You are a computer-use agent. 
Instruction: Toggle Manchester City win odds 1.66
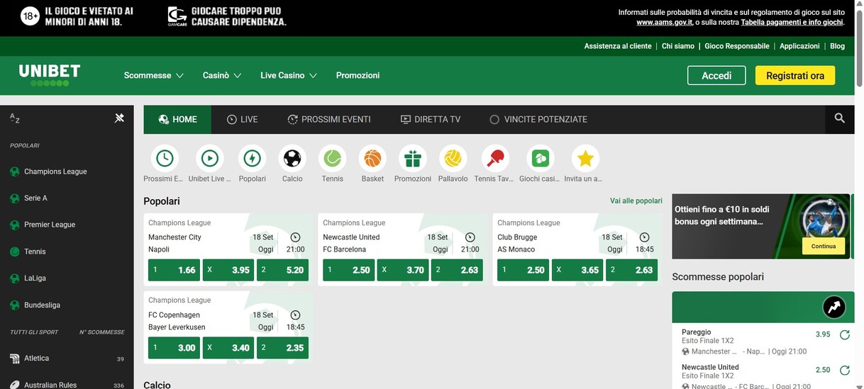(x=175, y=270)
